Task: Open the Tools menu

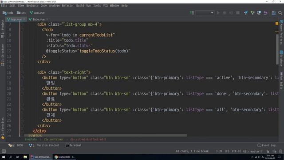Action: pyautogui.click(x=97, y=6)
